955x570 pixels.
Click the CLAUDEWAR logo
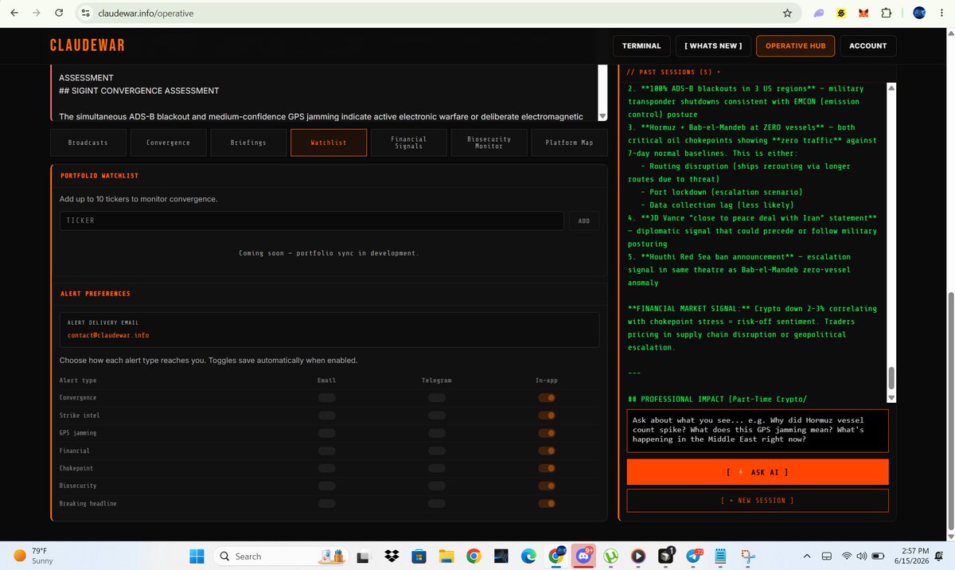pyautogui.click(x=88, y=45)
